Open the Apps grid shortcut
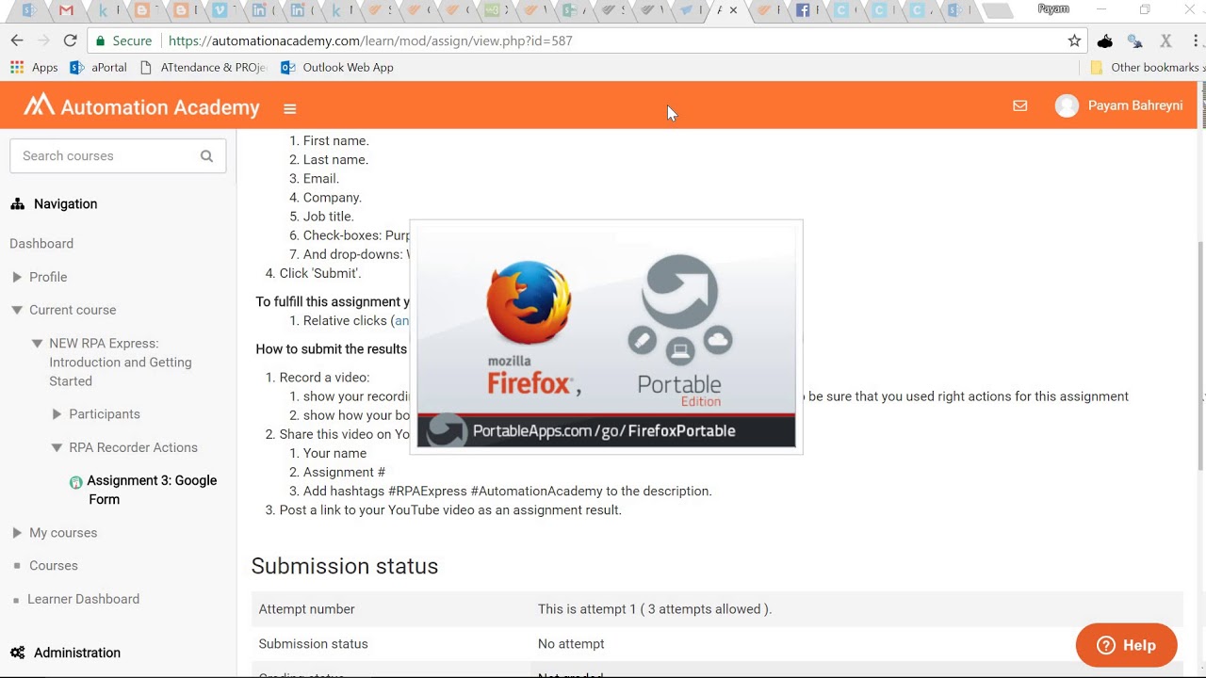 coord(34,67)
